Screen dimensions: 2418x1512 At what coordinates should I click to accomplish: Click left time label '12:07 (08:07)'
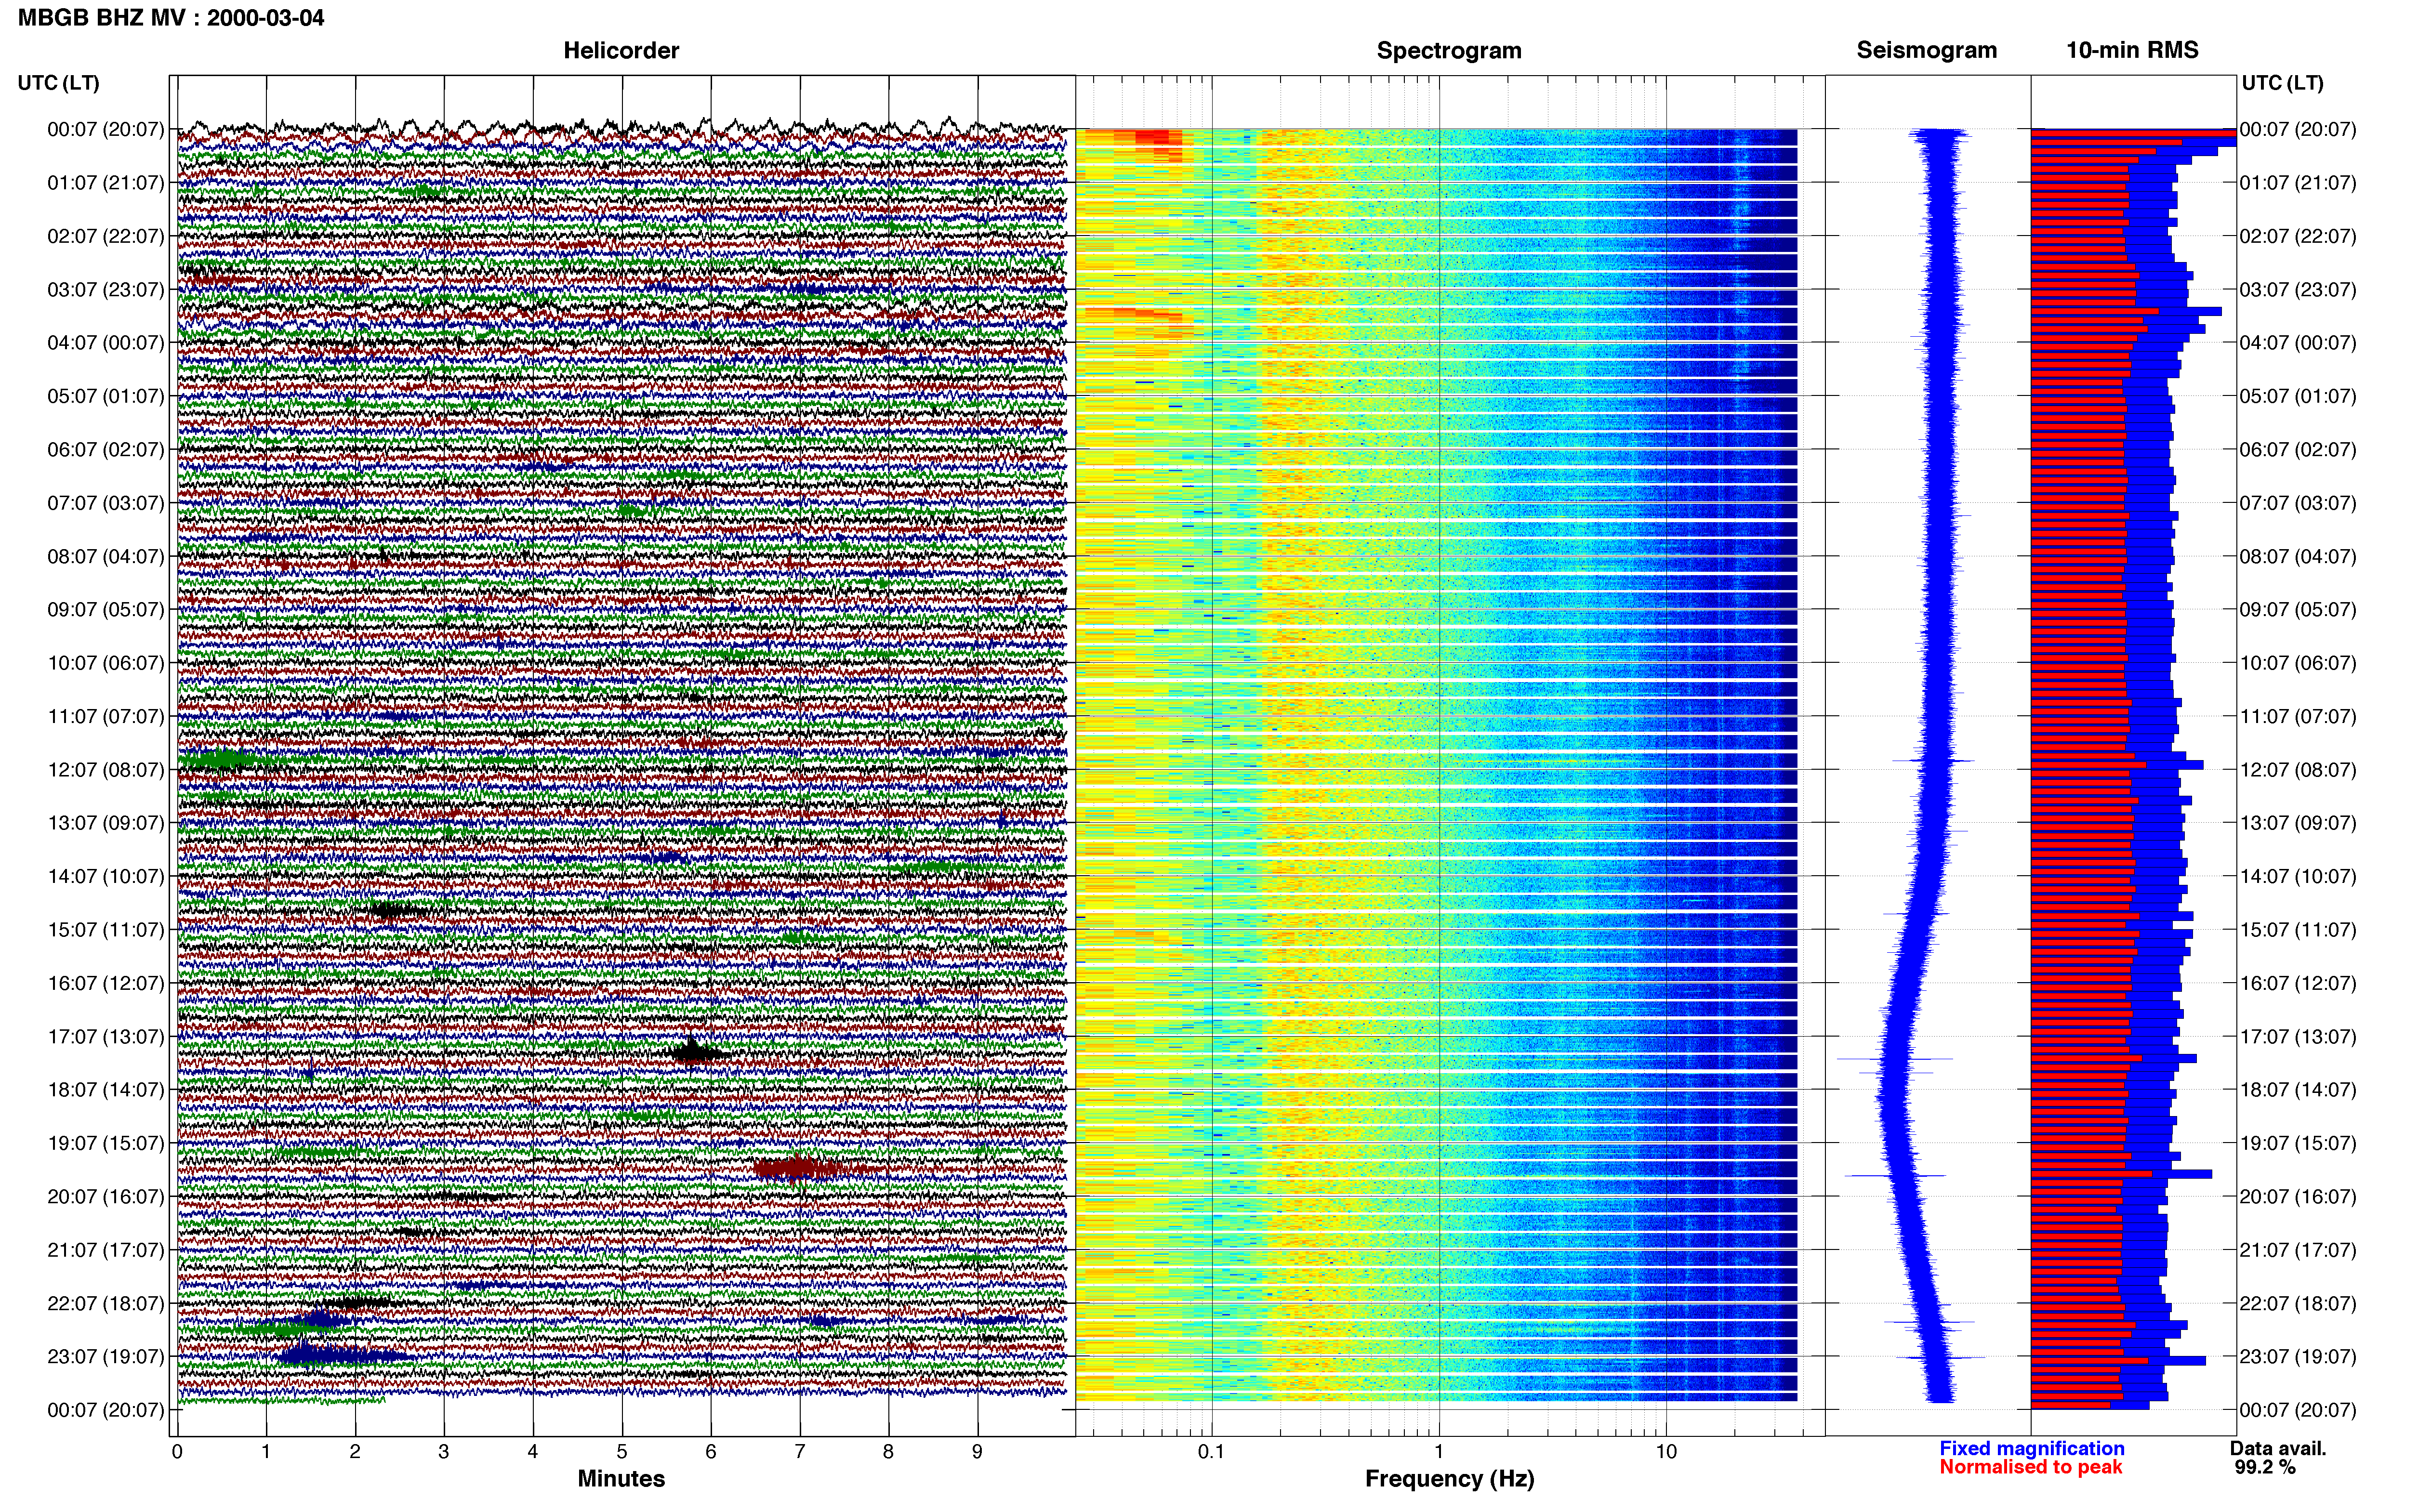[x=105, y=770]
